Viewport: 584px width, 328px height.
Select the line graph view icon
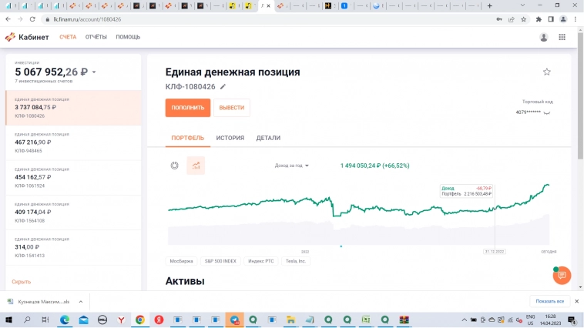(x=196, y=165)
